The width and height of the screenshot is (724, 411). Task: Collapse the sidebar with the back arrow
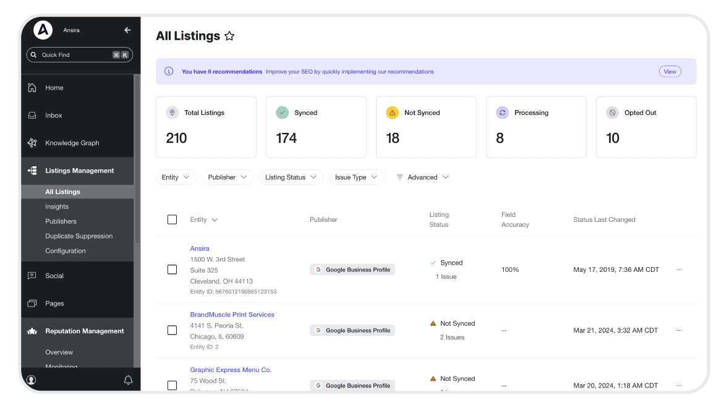[127, 30]
